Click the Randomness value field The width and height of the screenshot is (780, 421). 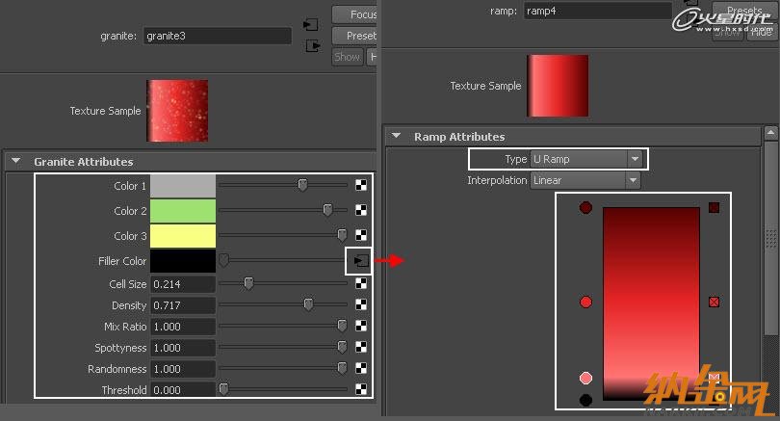click(x=183, y=369)
